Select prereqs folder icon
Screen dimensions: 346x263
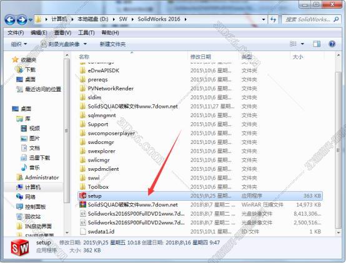pos(82,80)
